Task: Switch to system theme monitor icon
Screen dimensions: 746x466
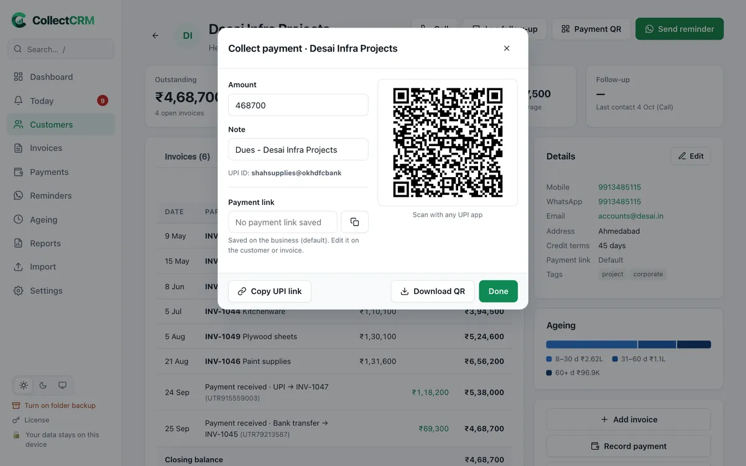Action: pyautogui.click(x=62, y=385)
